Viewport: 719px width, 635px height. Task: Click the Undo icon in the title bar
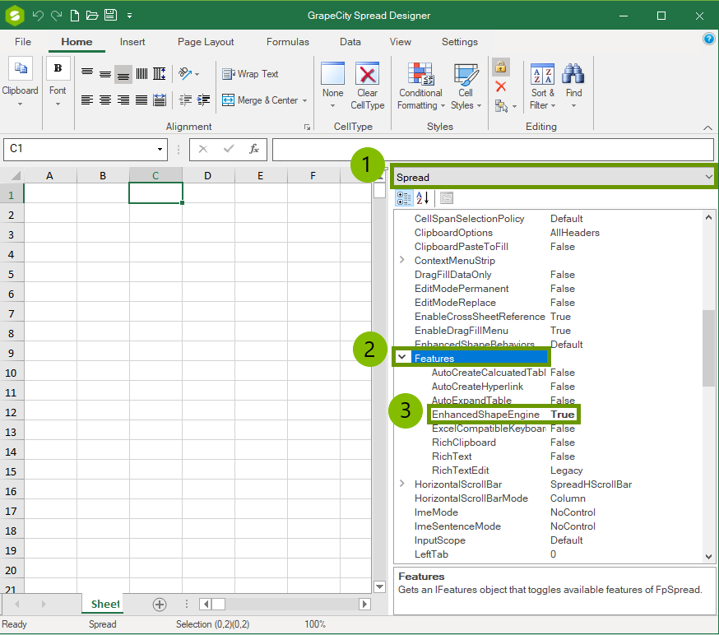click(x=38, y=16)
